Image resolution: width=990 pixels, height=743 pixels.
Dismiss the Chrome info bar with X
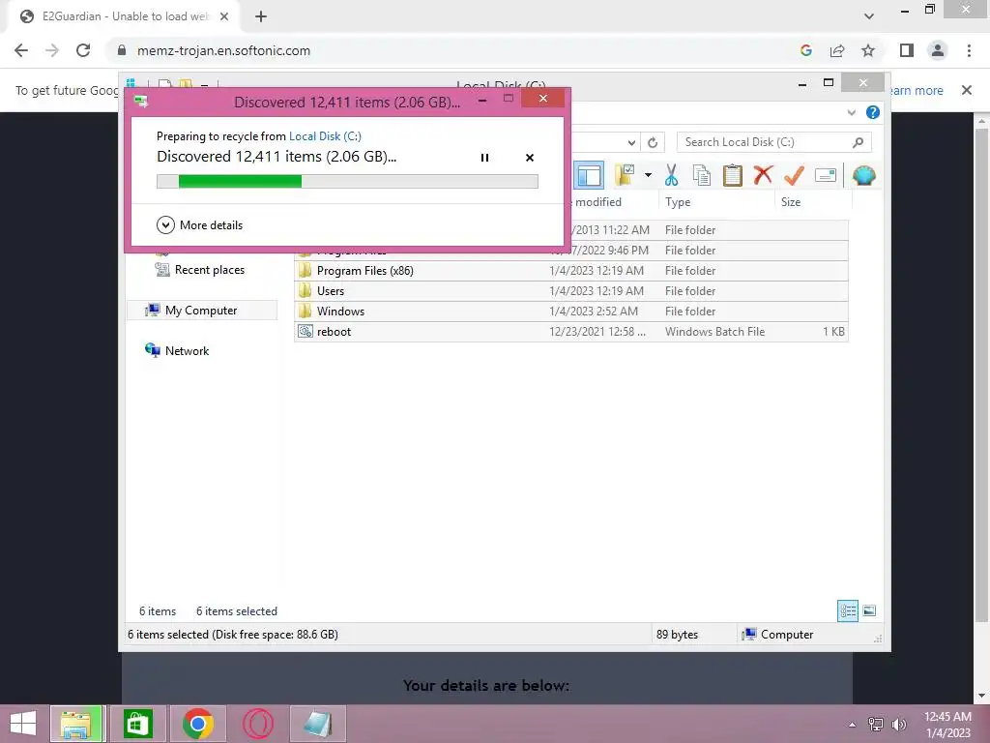[x=967, y=90]
